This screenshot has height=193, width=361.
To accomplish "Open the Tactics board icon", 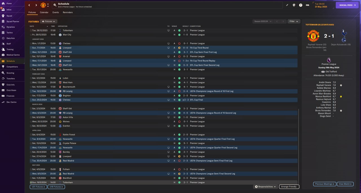I will coord(3,33).
